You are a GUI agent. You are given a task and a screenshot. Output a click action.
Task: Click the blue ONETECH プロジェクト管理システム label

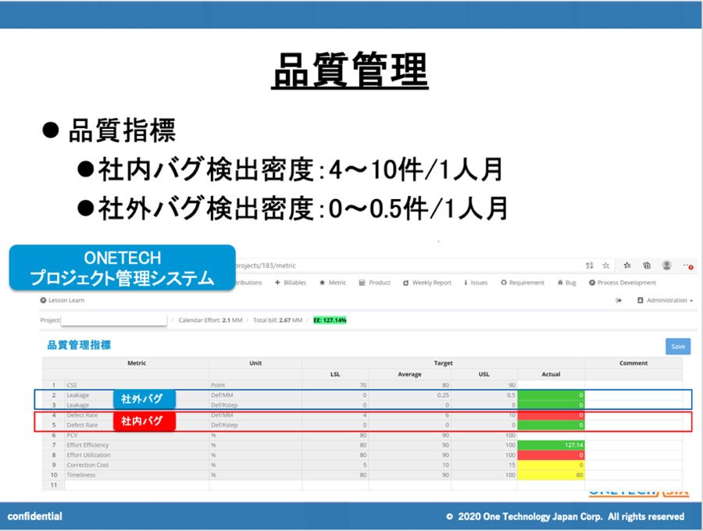[123, 268]
